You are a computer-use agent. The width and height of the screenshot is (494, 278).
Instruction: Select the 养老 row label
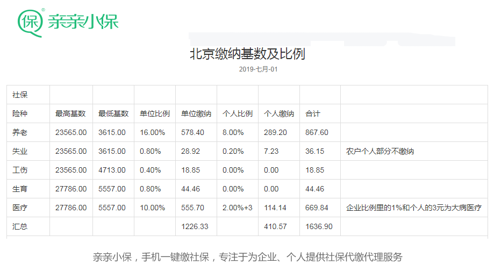20,132
